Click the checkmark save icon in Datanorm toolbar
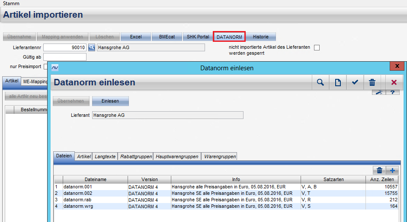This screenshot has height=222, width=407. pos(355,82)
